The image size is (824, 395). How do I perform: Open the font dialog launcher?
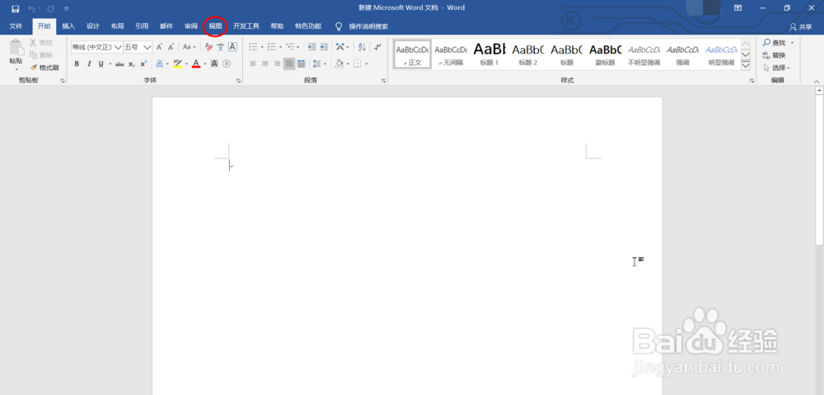[238, 81]
